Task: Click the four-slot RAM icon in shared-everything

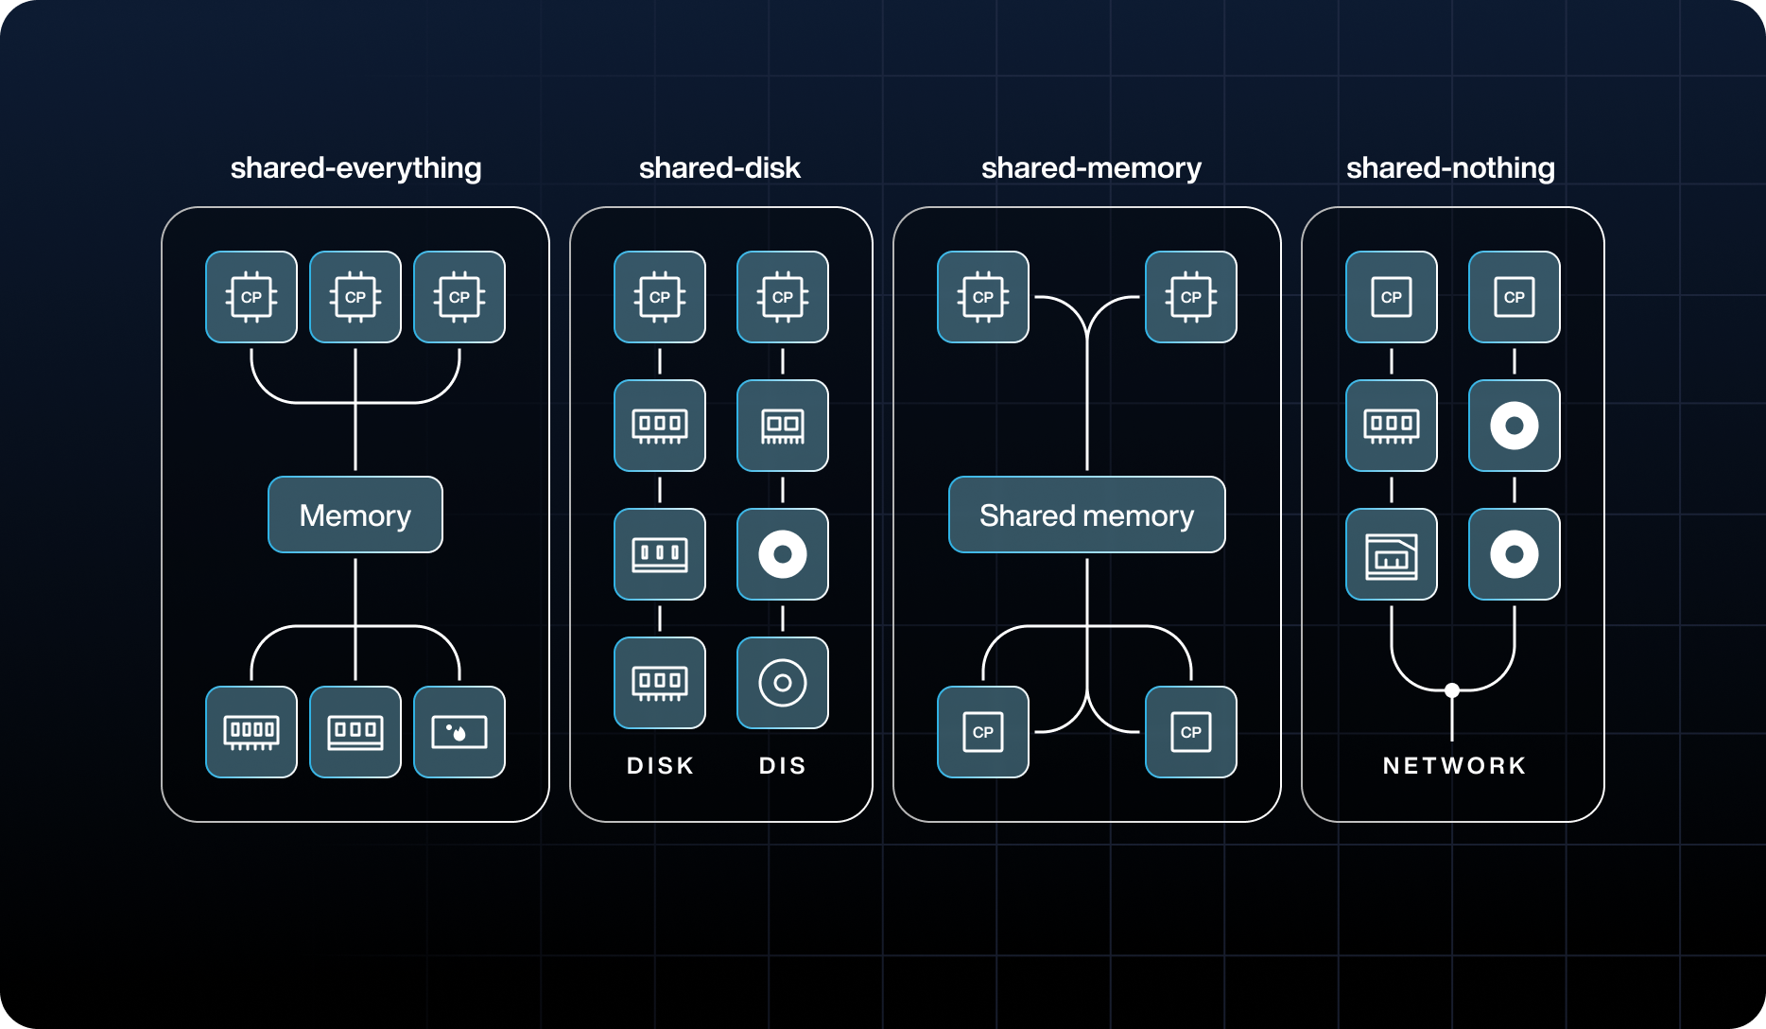Action: point(251,732)
